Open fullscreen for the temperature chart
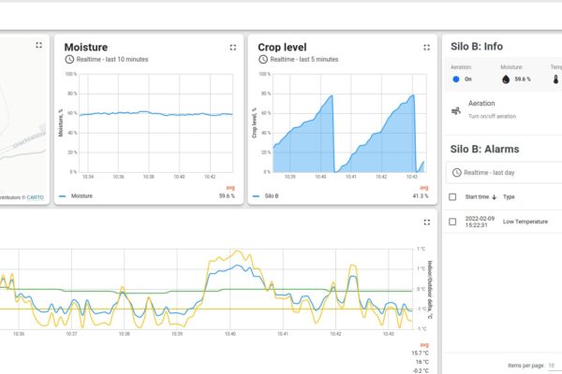Viewport: 562px width, 374px height. [x=426, y=223]
